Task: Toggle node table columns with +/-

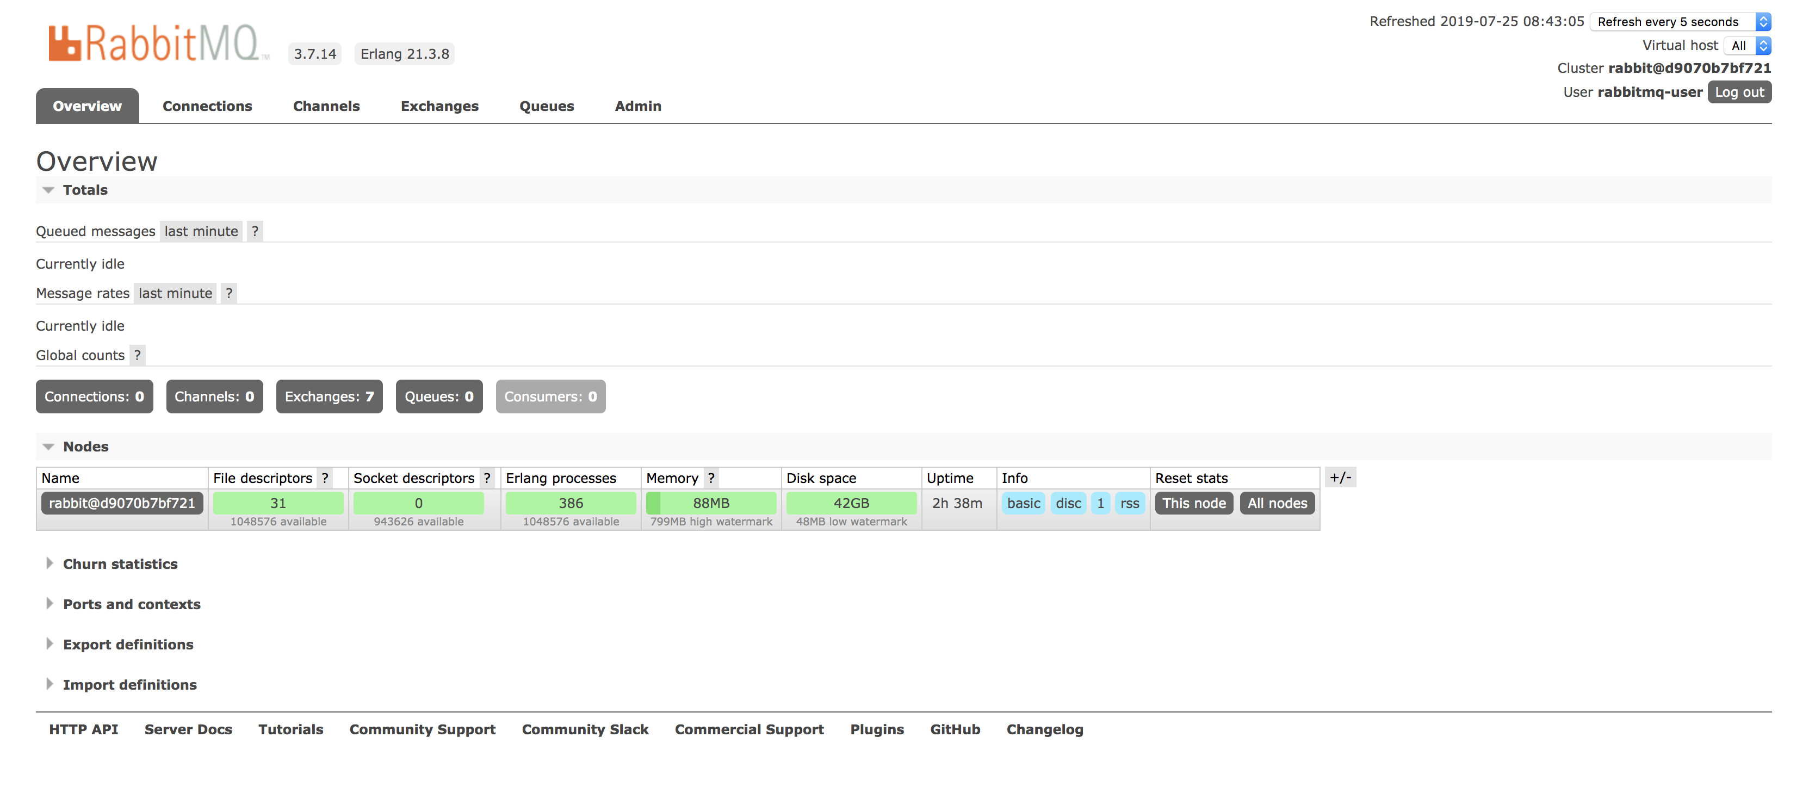Action: 1340,478
